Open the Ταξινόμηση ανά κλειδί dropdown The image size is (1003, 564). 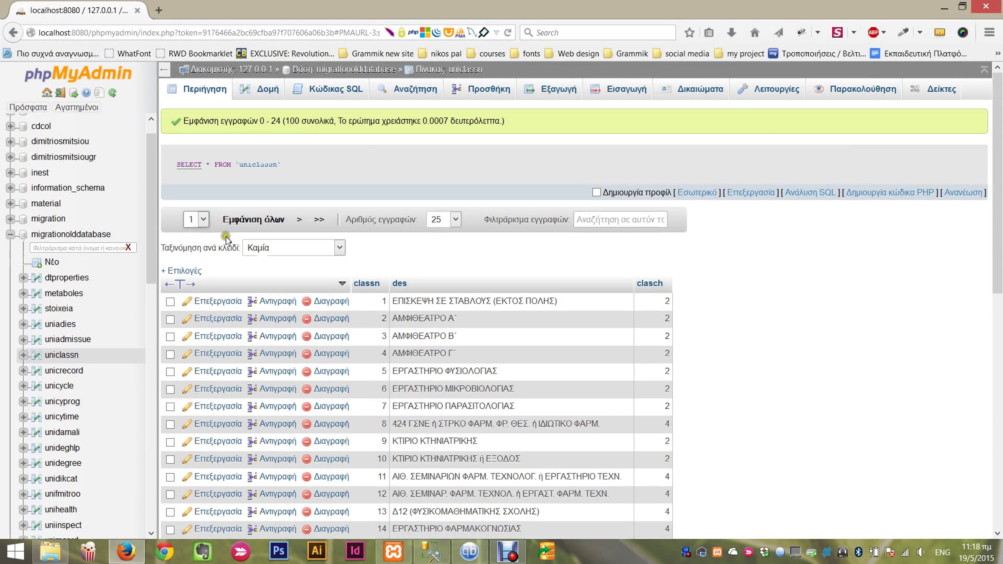click(294, 248)
